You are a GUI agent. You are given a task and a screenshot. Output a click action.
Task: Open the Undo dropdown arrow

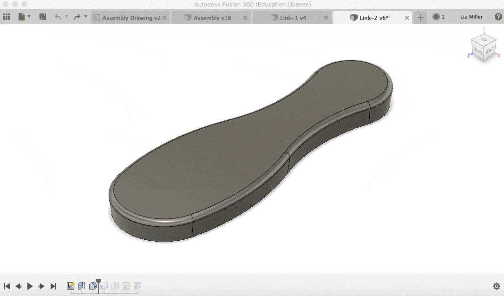pos(66,16)
